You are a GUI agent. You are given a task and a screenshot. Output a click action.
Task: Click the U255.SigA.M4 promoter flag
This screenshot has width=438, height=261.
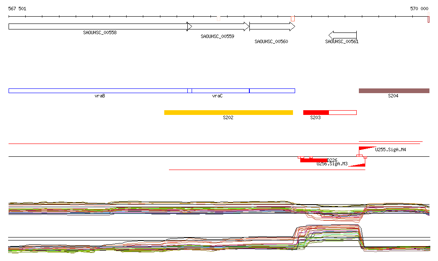click(x=366, y=149)
